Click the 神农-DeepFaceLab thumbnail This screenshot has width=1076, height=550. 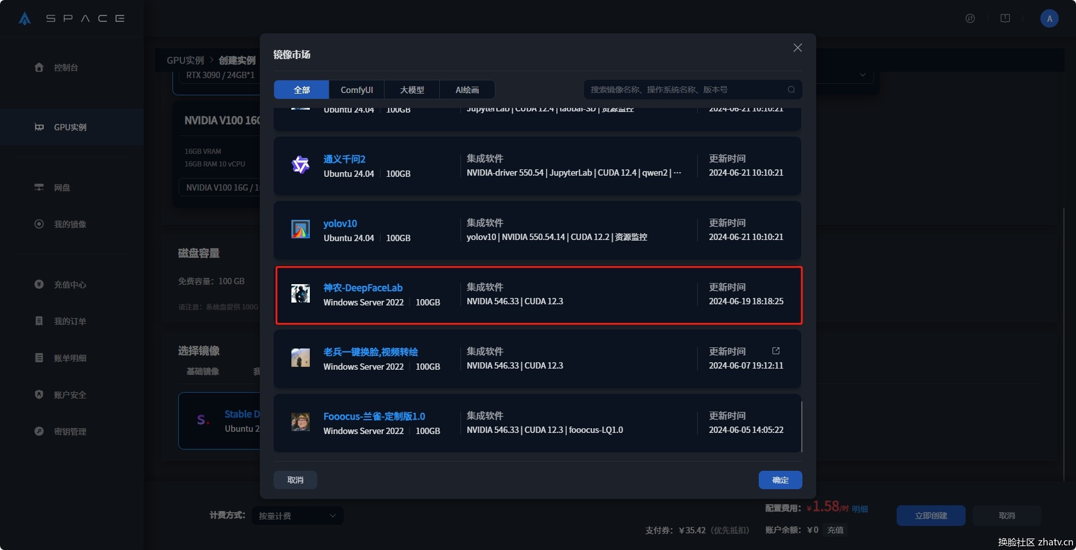tap(301, 294)
